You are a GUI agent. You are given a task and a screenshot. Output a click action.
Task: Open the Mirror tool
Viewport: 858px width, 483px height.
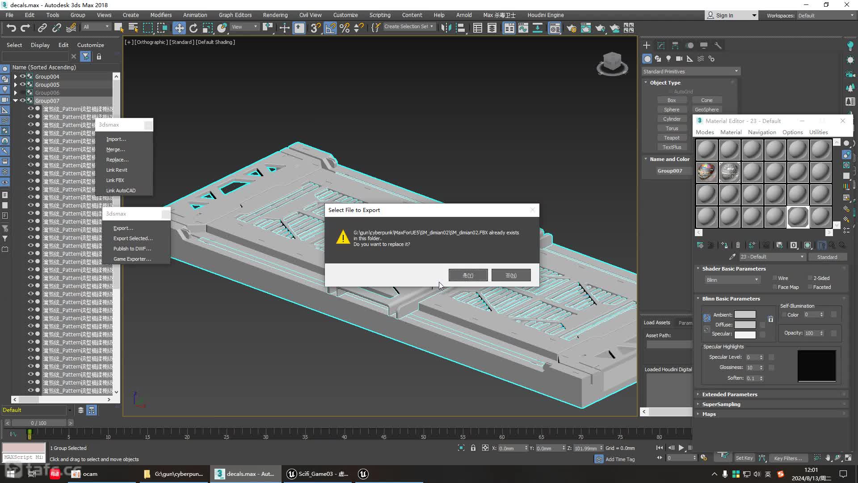coord(446,28)
